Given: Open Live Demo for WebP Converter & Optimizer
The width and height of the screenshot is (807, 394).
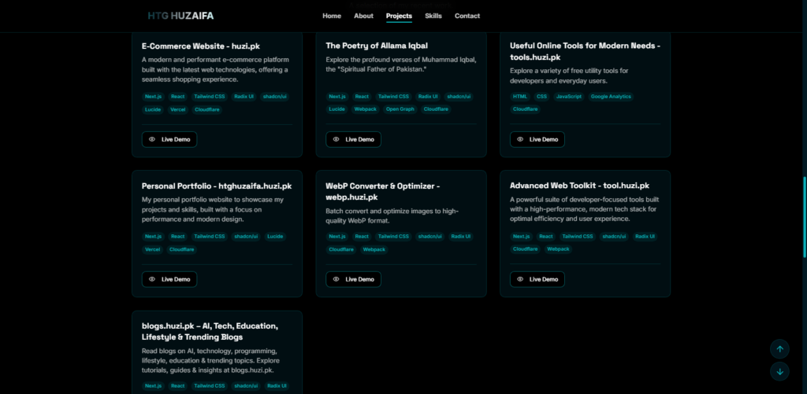Looking at the screenshot, I should 354,279.
